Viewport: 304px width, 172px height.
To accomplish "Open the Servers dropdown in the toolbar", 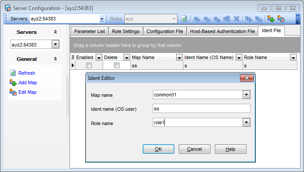I will (102, 19).
